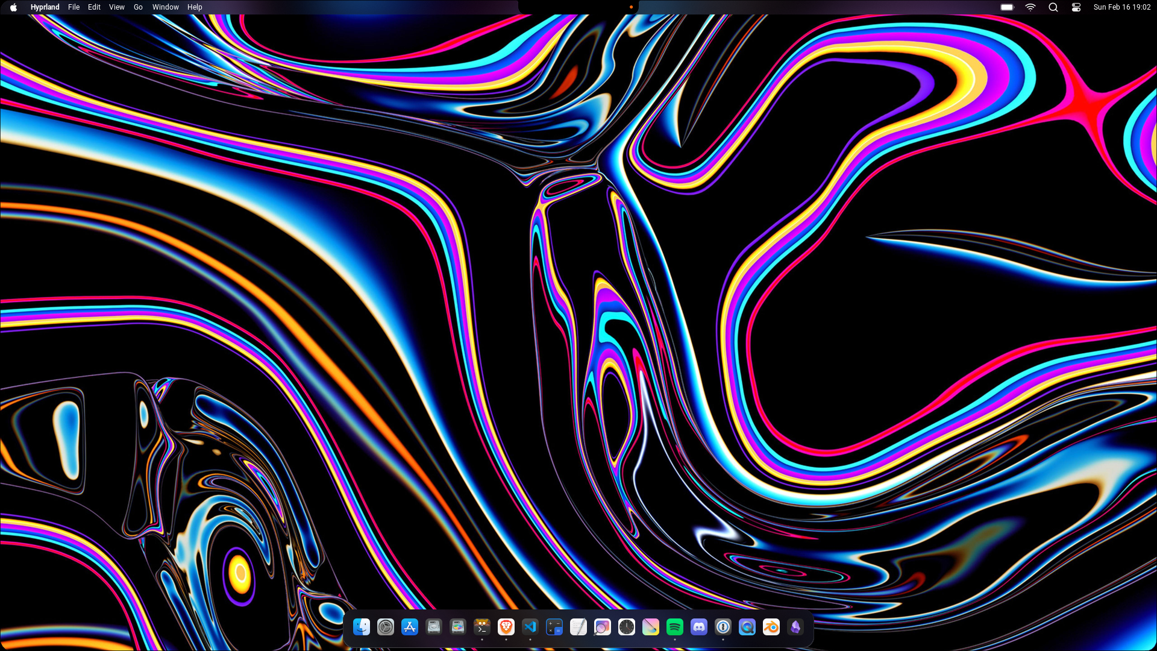The height and width of the screenshot is (651, 1157).
Task: Click the Wi-Fi status icon
Action: click(x=1030, y=7)
